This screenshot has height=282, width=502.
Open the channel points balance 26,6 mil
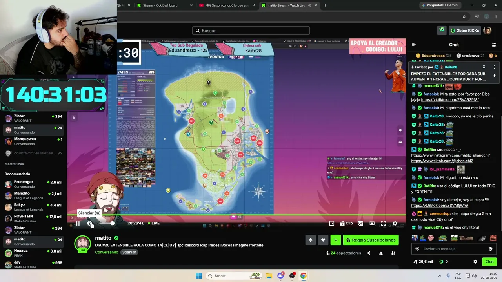click(x=423, y=262)
